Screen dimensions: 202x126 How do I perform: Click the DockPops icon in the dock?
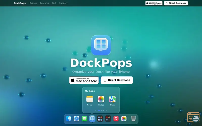coord(92,118)
